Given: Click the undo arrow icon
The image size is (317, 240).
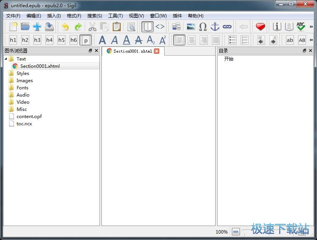Looking at the screenshot, I should [65, 26].
